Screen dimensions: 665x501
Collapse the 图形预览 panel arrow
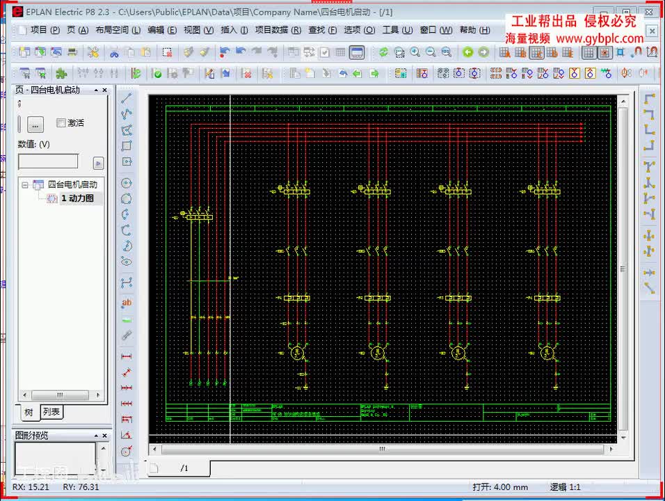coord(96,436)
